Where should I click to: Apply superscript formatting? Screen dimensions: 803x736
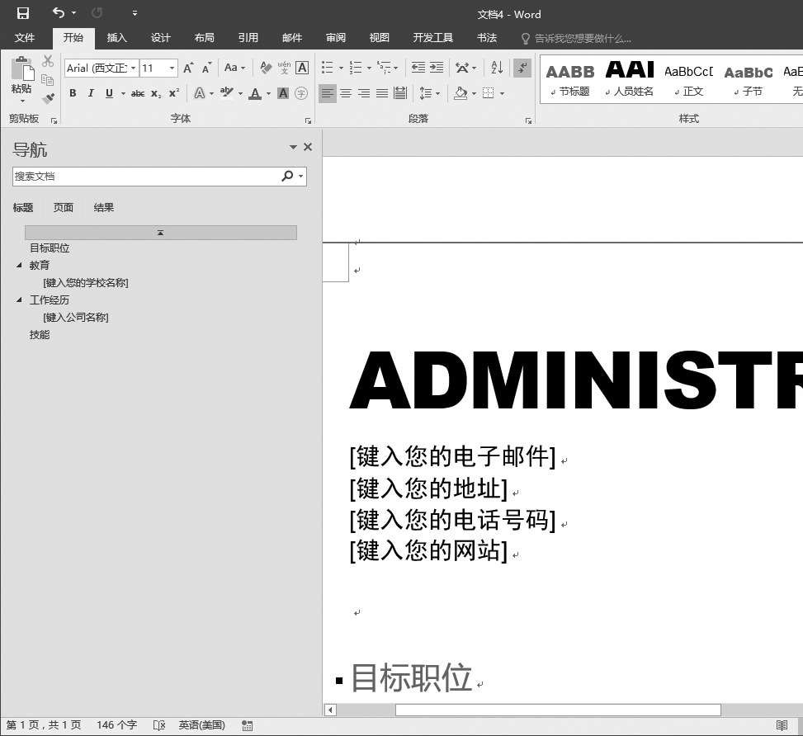174,93
